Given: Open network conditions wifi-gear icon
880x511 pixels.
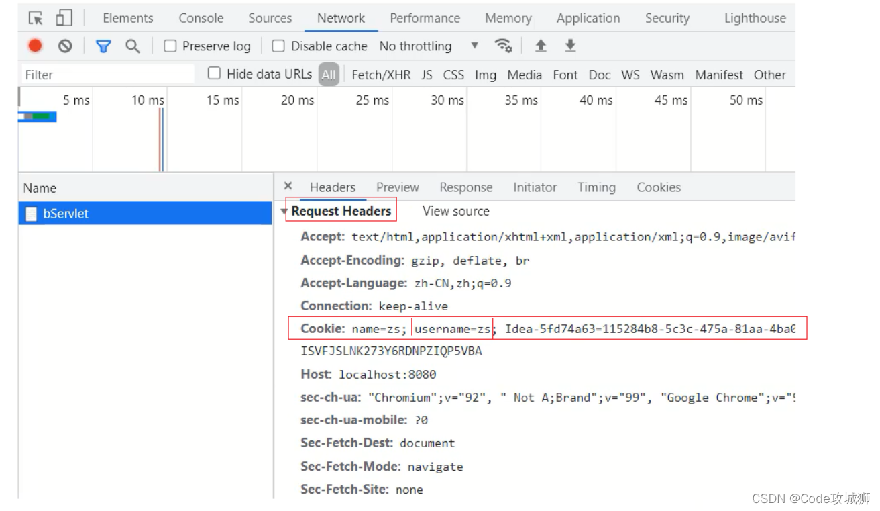Looking at the screenshot, I should coord(503,46).
